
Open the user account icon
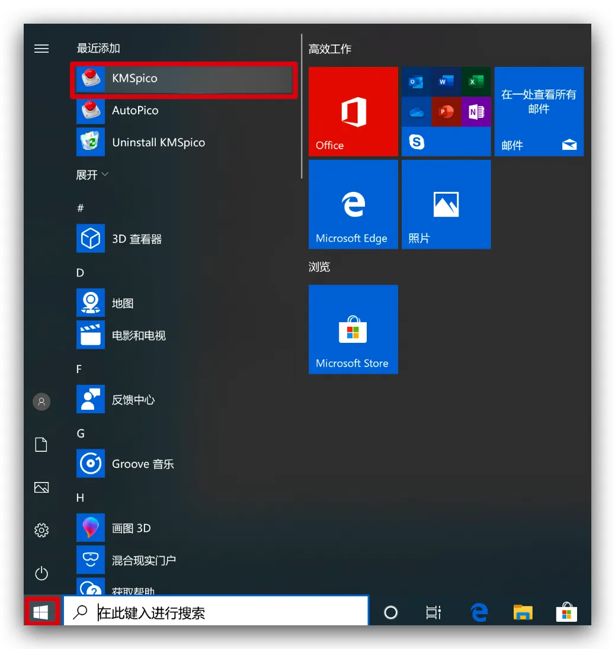pyautogui.click(x=41, y=401)
